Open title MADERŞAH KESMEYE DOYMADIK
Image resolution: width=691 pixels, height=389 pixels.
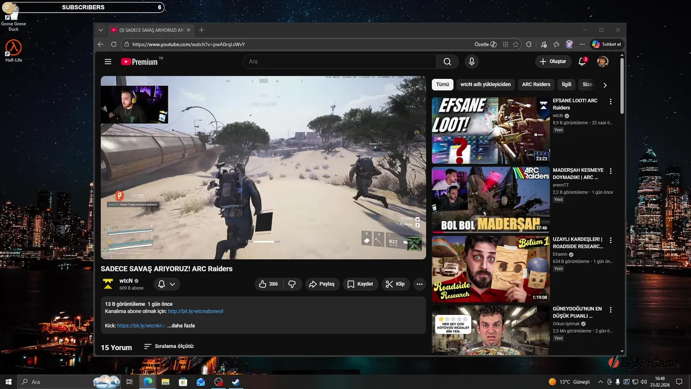(578, 173)
